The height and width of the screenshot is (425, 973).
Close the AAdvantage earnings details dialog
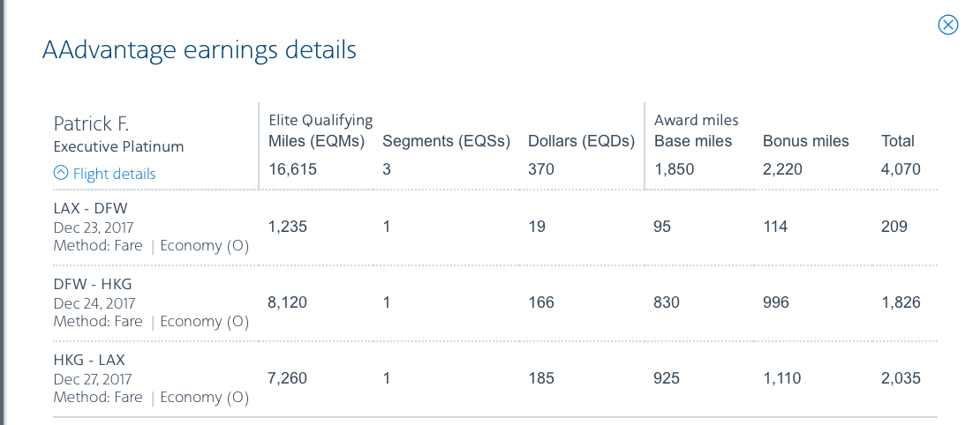(x=947, y=25)
